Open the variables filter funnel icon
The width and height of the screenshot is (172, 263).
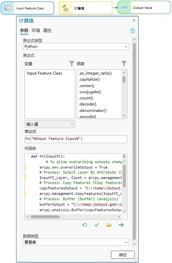pos(72,63)
